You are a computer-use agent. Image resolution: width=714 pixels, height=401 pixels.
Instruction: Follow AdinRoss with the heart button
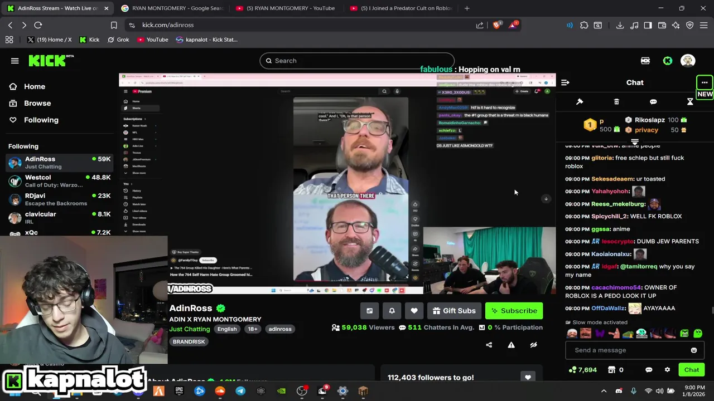pyautogui.click(x=414, y=311)
